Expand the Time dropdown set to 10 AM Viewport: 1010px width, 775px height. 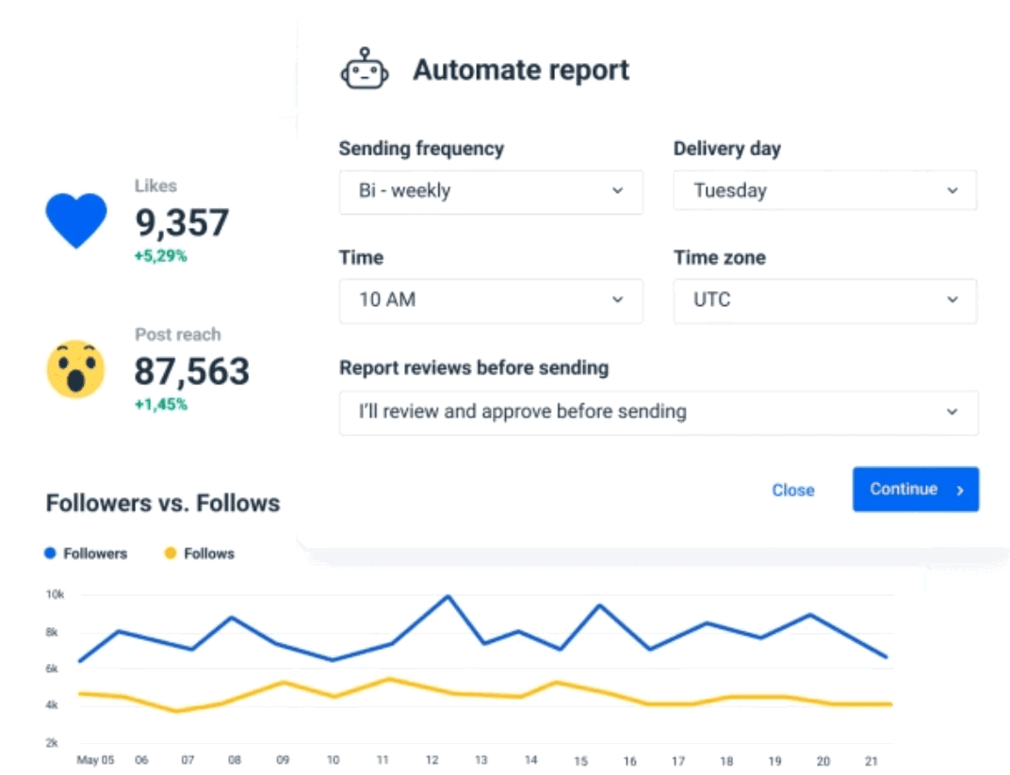pyautogui.click(x=490, y=300)
